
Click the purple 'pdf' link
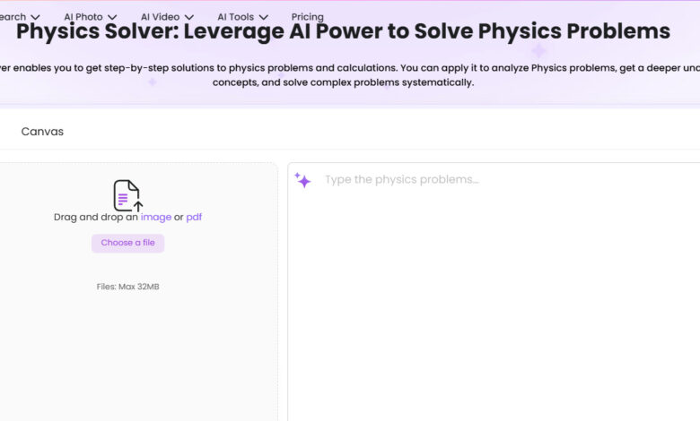[194, 217]
